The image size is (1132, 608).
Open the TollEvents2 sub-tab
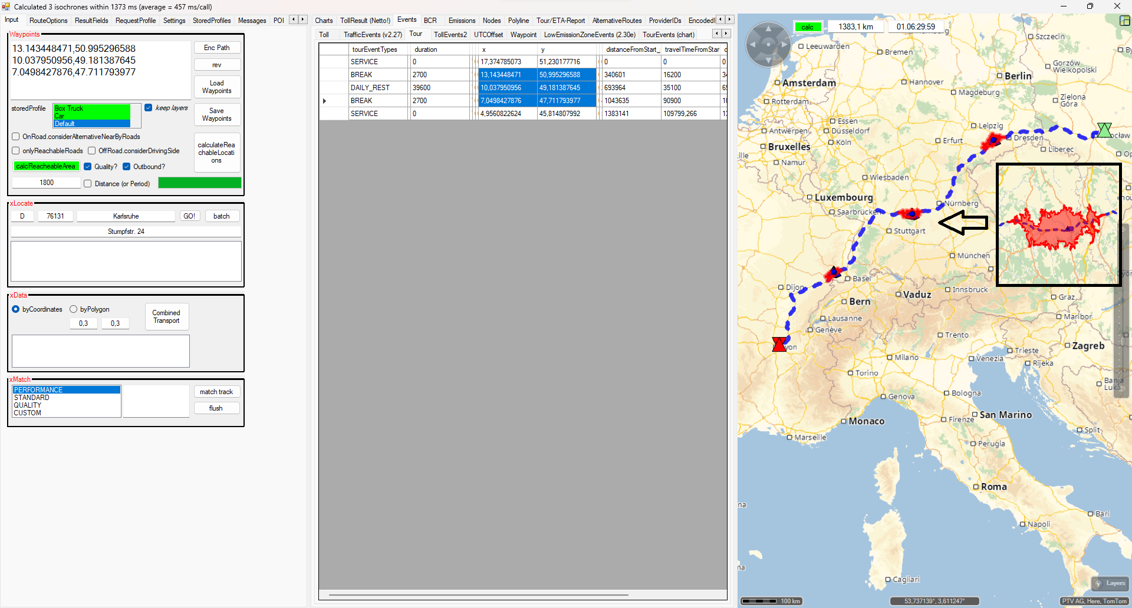coord(450,35)
